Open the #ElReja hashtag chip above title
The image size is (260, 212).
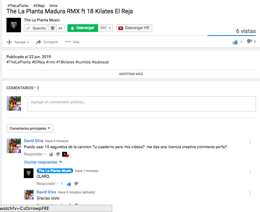(x=39, y=6)
